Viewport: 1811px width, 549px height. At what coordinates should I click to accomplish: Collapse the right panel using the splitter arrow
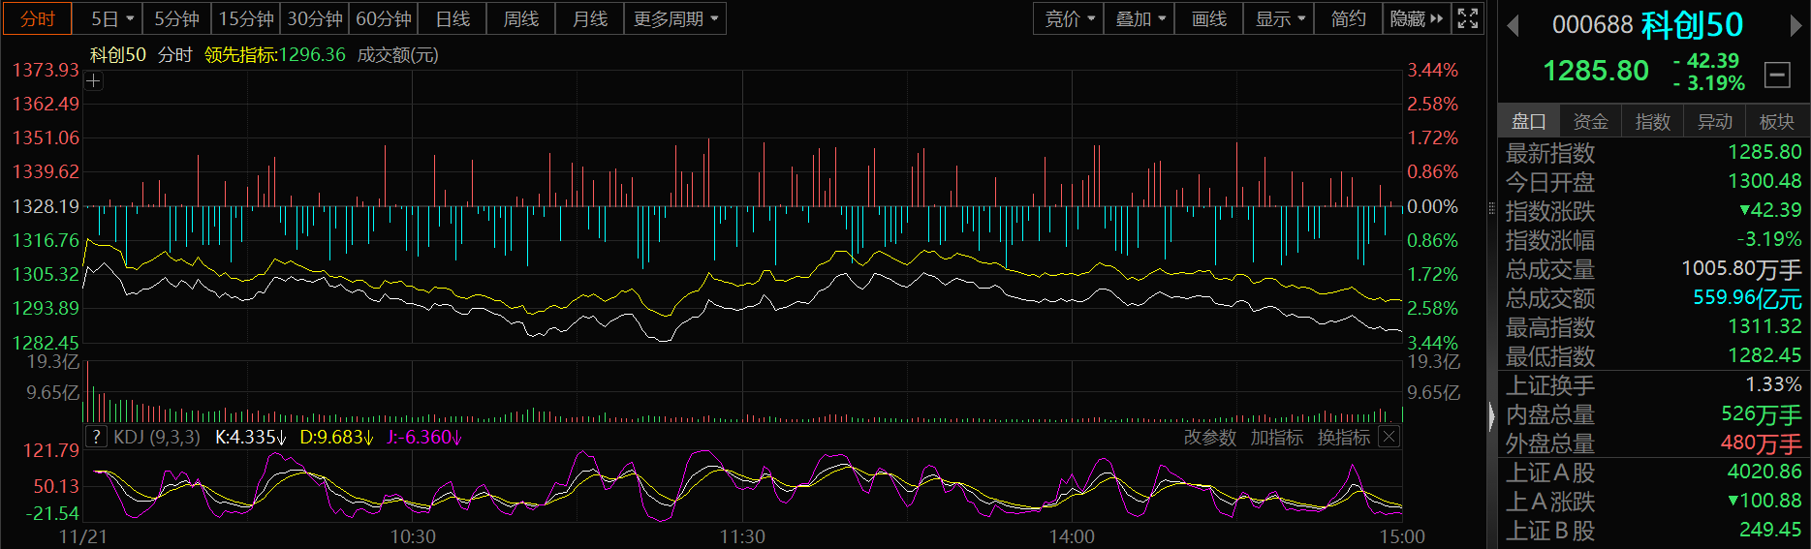(1491, 416)
